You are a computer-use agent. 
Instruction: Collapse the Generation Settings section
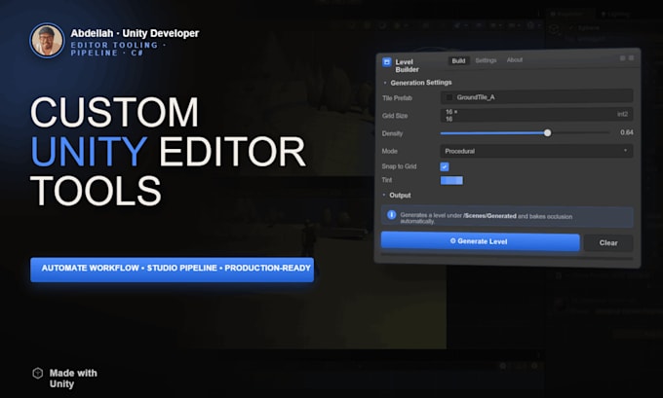click(x=385, y=83)
